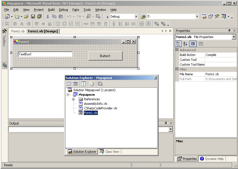
Task: Click the Copy icon in the toolbar
Action: pyautogui.click(x=54, y=16)
